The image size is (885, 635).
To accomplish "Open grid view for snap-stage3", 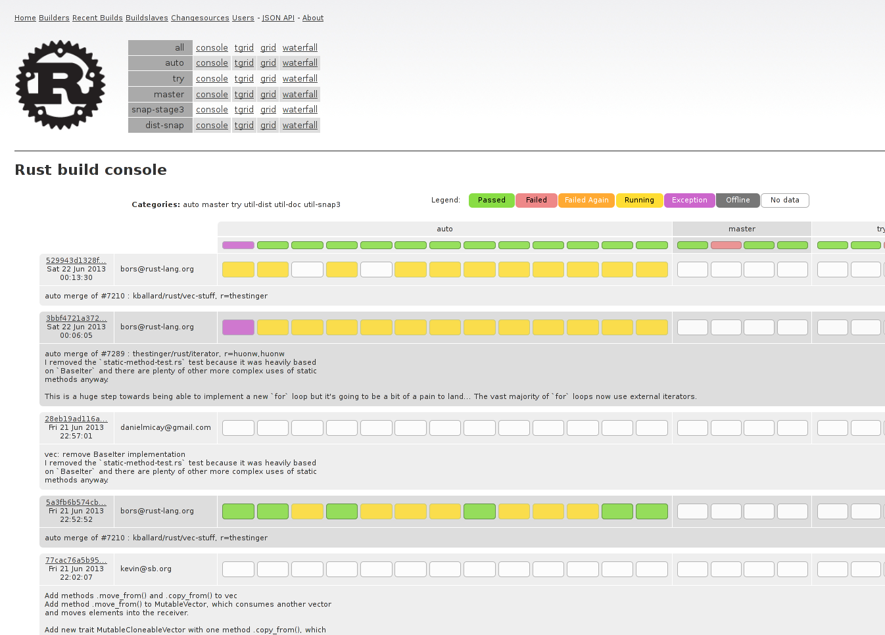I will pyautogui.click(x=268, y=110).
